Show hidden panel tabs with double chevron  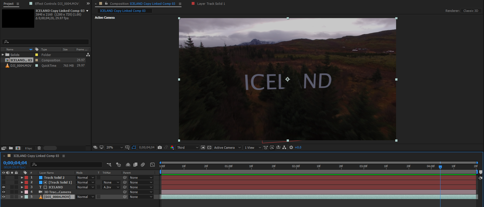(x=88, y=4)
